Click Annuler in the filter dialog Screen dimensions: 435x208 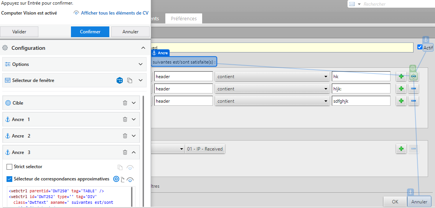coord(420,201)
